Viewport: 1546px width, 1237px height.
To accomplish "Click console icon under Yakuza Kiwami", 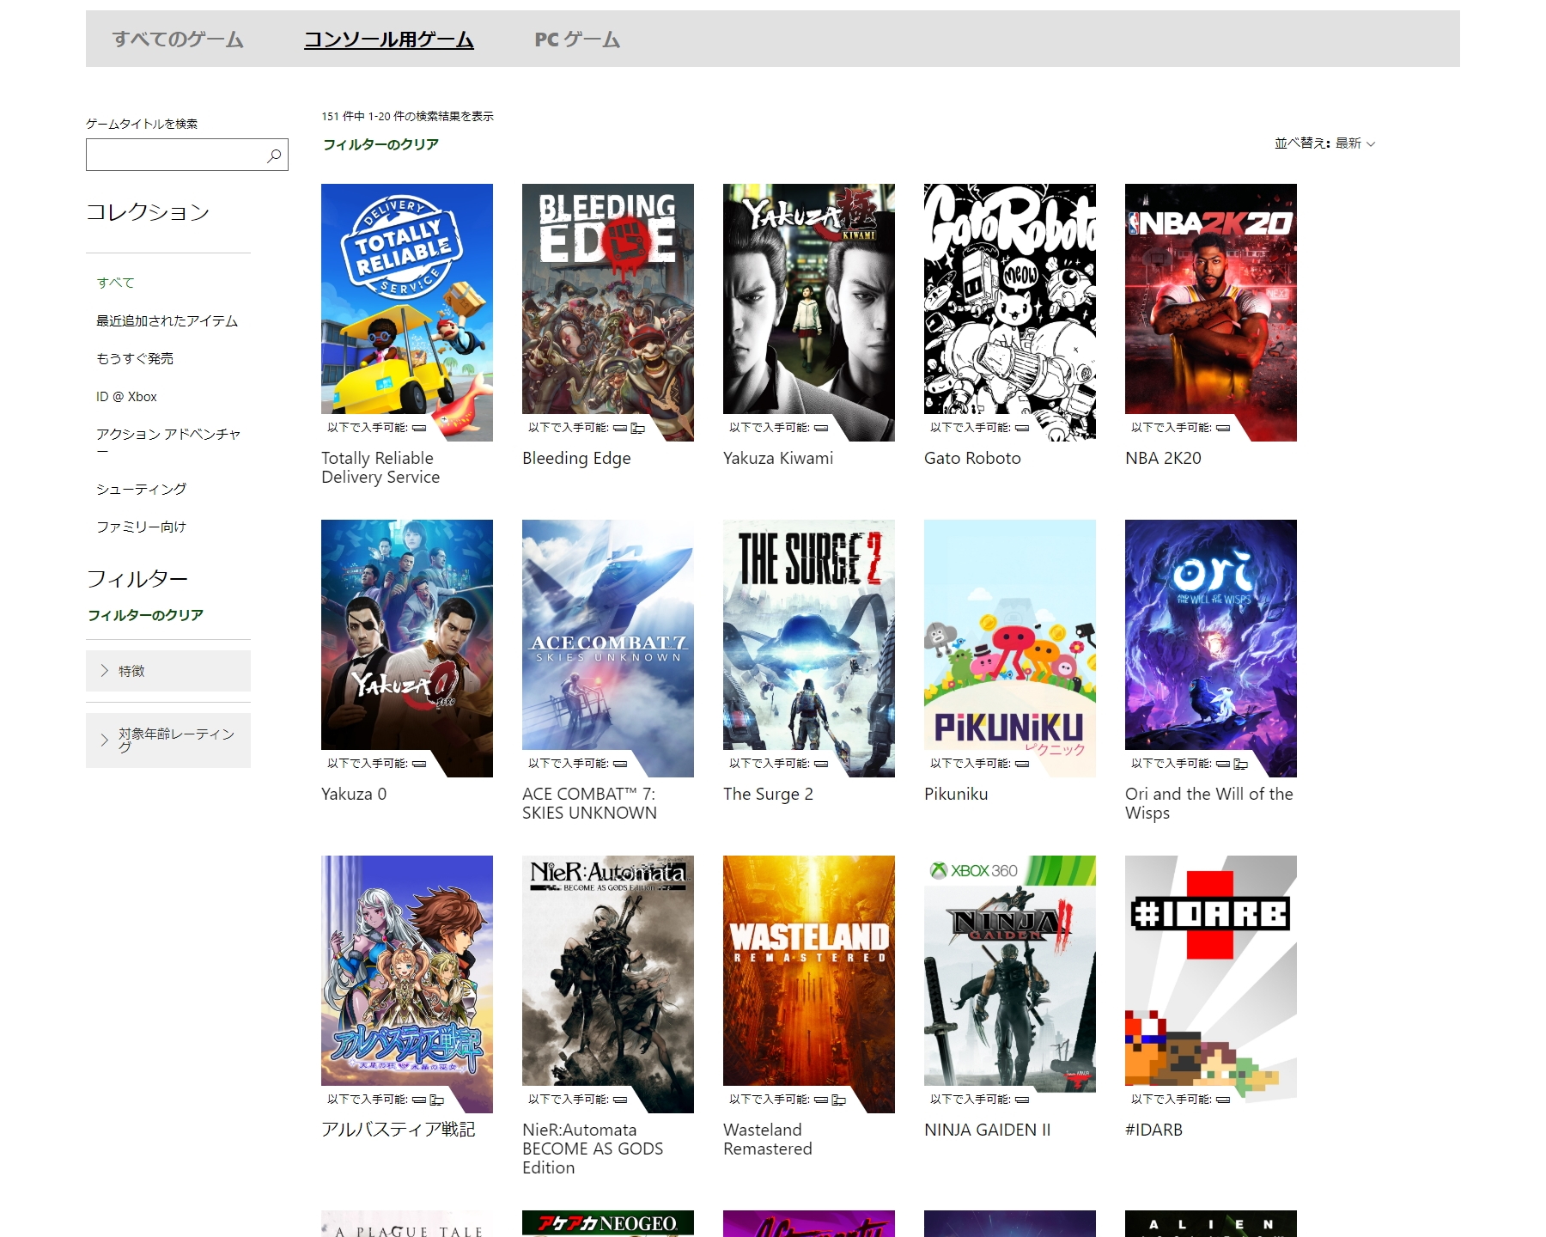I will 821,428.
